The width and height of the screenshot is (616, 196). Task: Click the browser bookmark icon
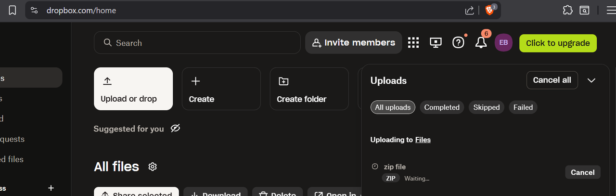13,10
